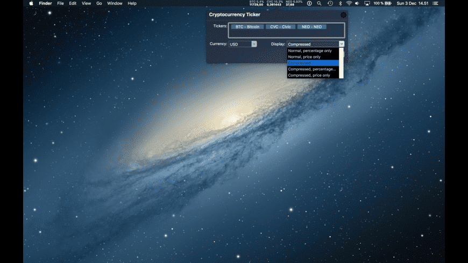
Task: Open the USD currency dropdown arrow
Action: click(x=254, y=44)
